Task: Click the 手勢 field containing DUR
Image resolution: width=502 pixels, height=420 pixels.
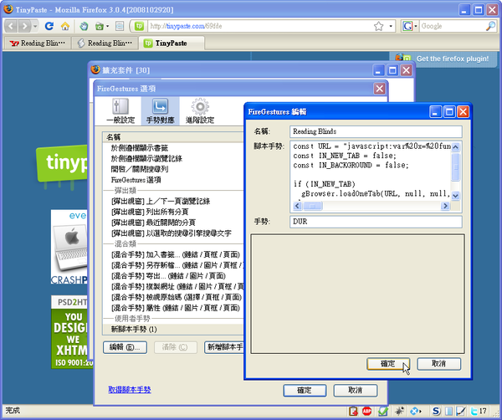Action: tap(376, 222)
